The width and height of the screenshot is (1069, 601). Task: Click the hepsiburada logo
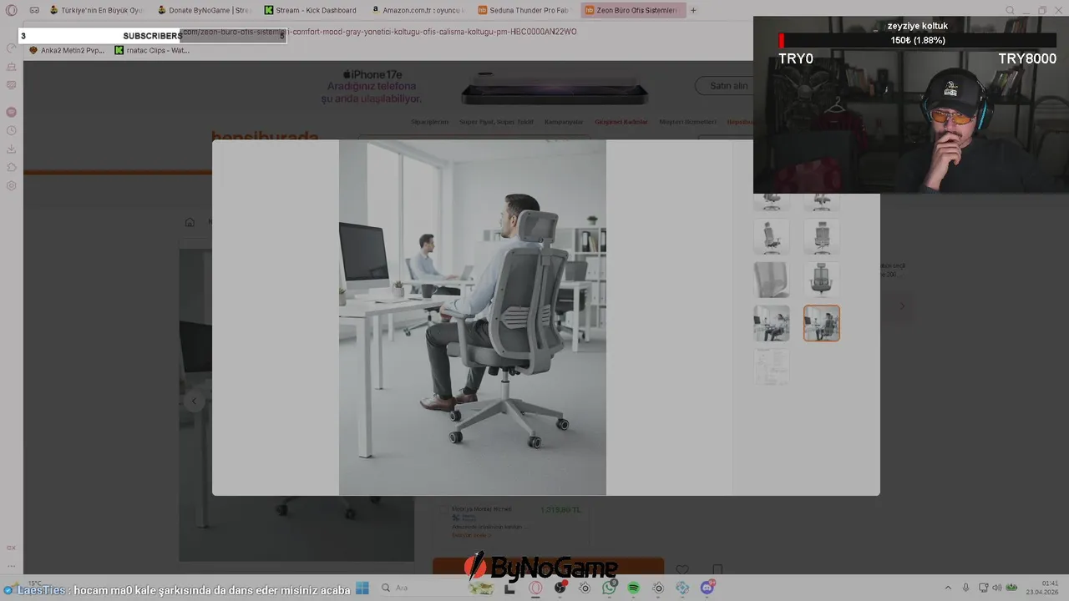(x=265, y=137)
